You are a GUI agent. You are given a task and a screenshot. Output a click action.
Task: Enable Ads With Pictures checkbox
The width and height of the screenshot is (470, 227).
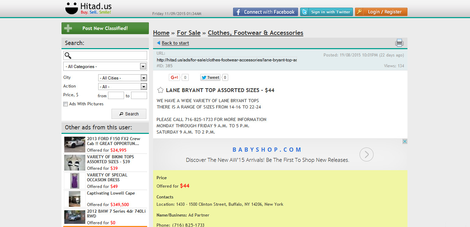[65, 104]
